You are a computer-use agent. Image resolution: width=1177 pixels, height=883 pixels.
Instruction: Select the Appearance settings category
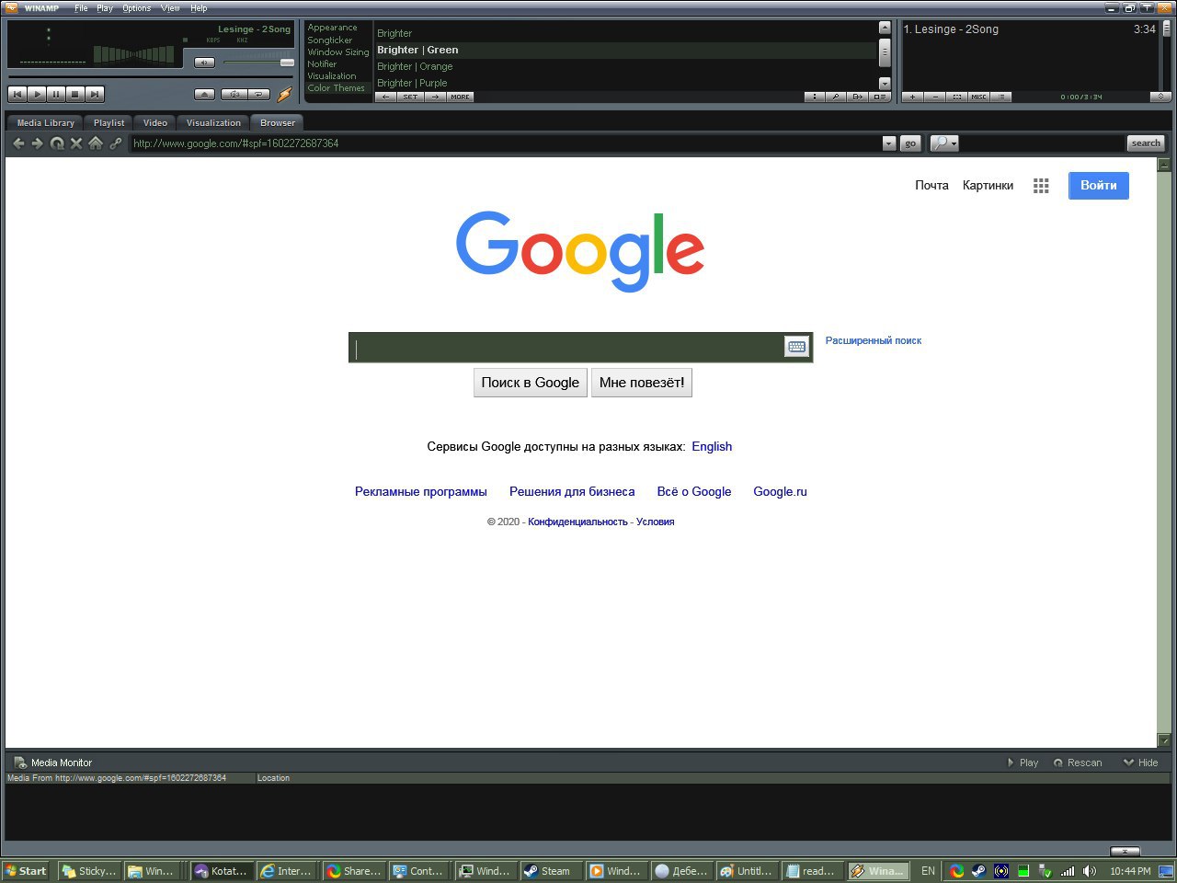[x=332, y=28]
